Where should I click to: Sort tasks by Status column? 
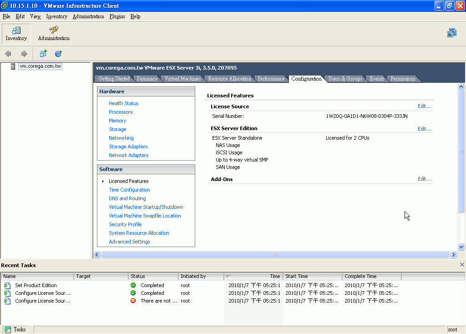tap(153, 276)
